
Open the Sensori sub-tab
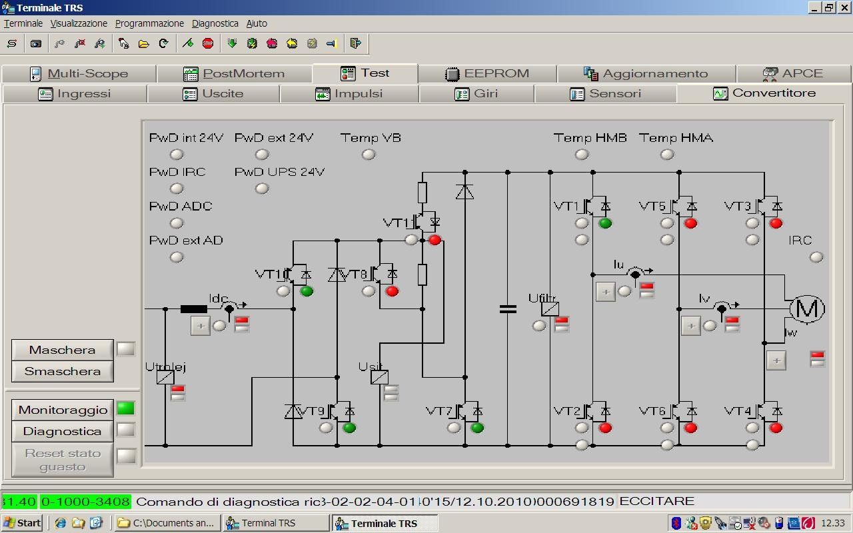point(605,94)
